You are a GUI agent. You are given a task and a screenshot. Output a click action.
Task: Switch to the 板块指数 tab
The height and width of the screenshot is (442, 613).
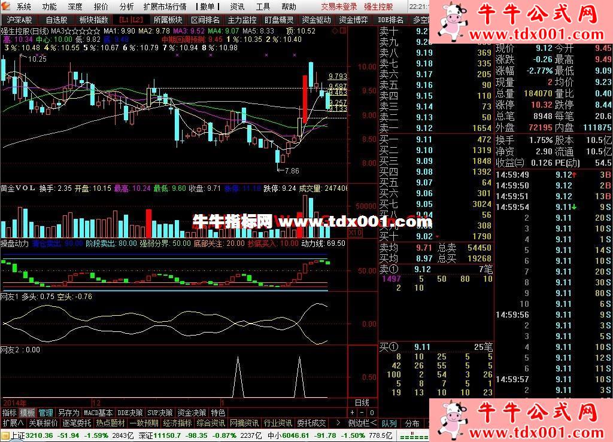pyautogui.click(x=93, y=20)
